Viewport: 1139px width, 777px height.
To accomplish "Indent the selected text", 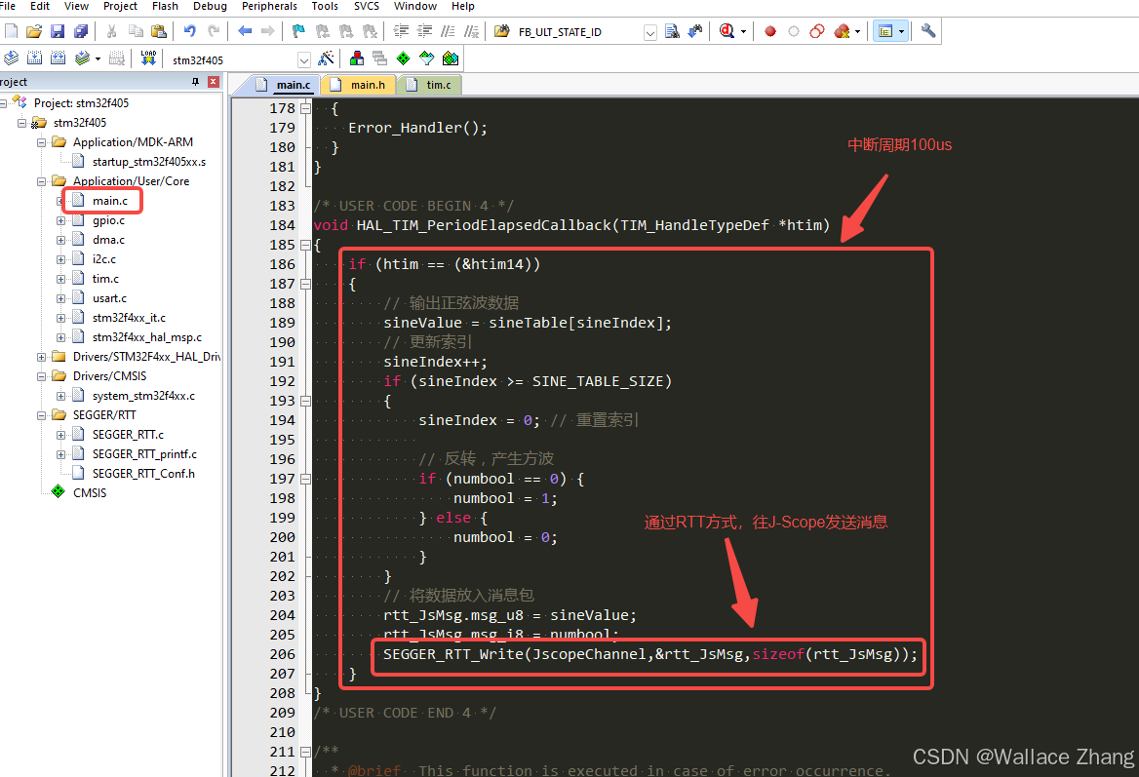I will click(401, 31).
